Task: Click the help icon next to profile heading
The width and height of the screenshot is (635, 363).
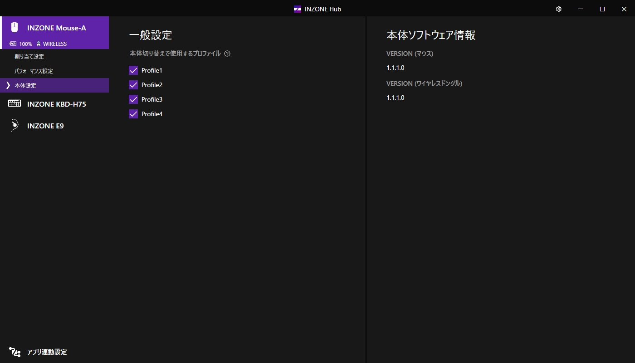Action: (227, 54)
